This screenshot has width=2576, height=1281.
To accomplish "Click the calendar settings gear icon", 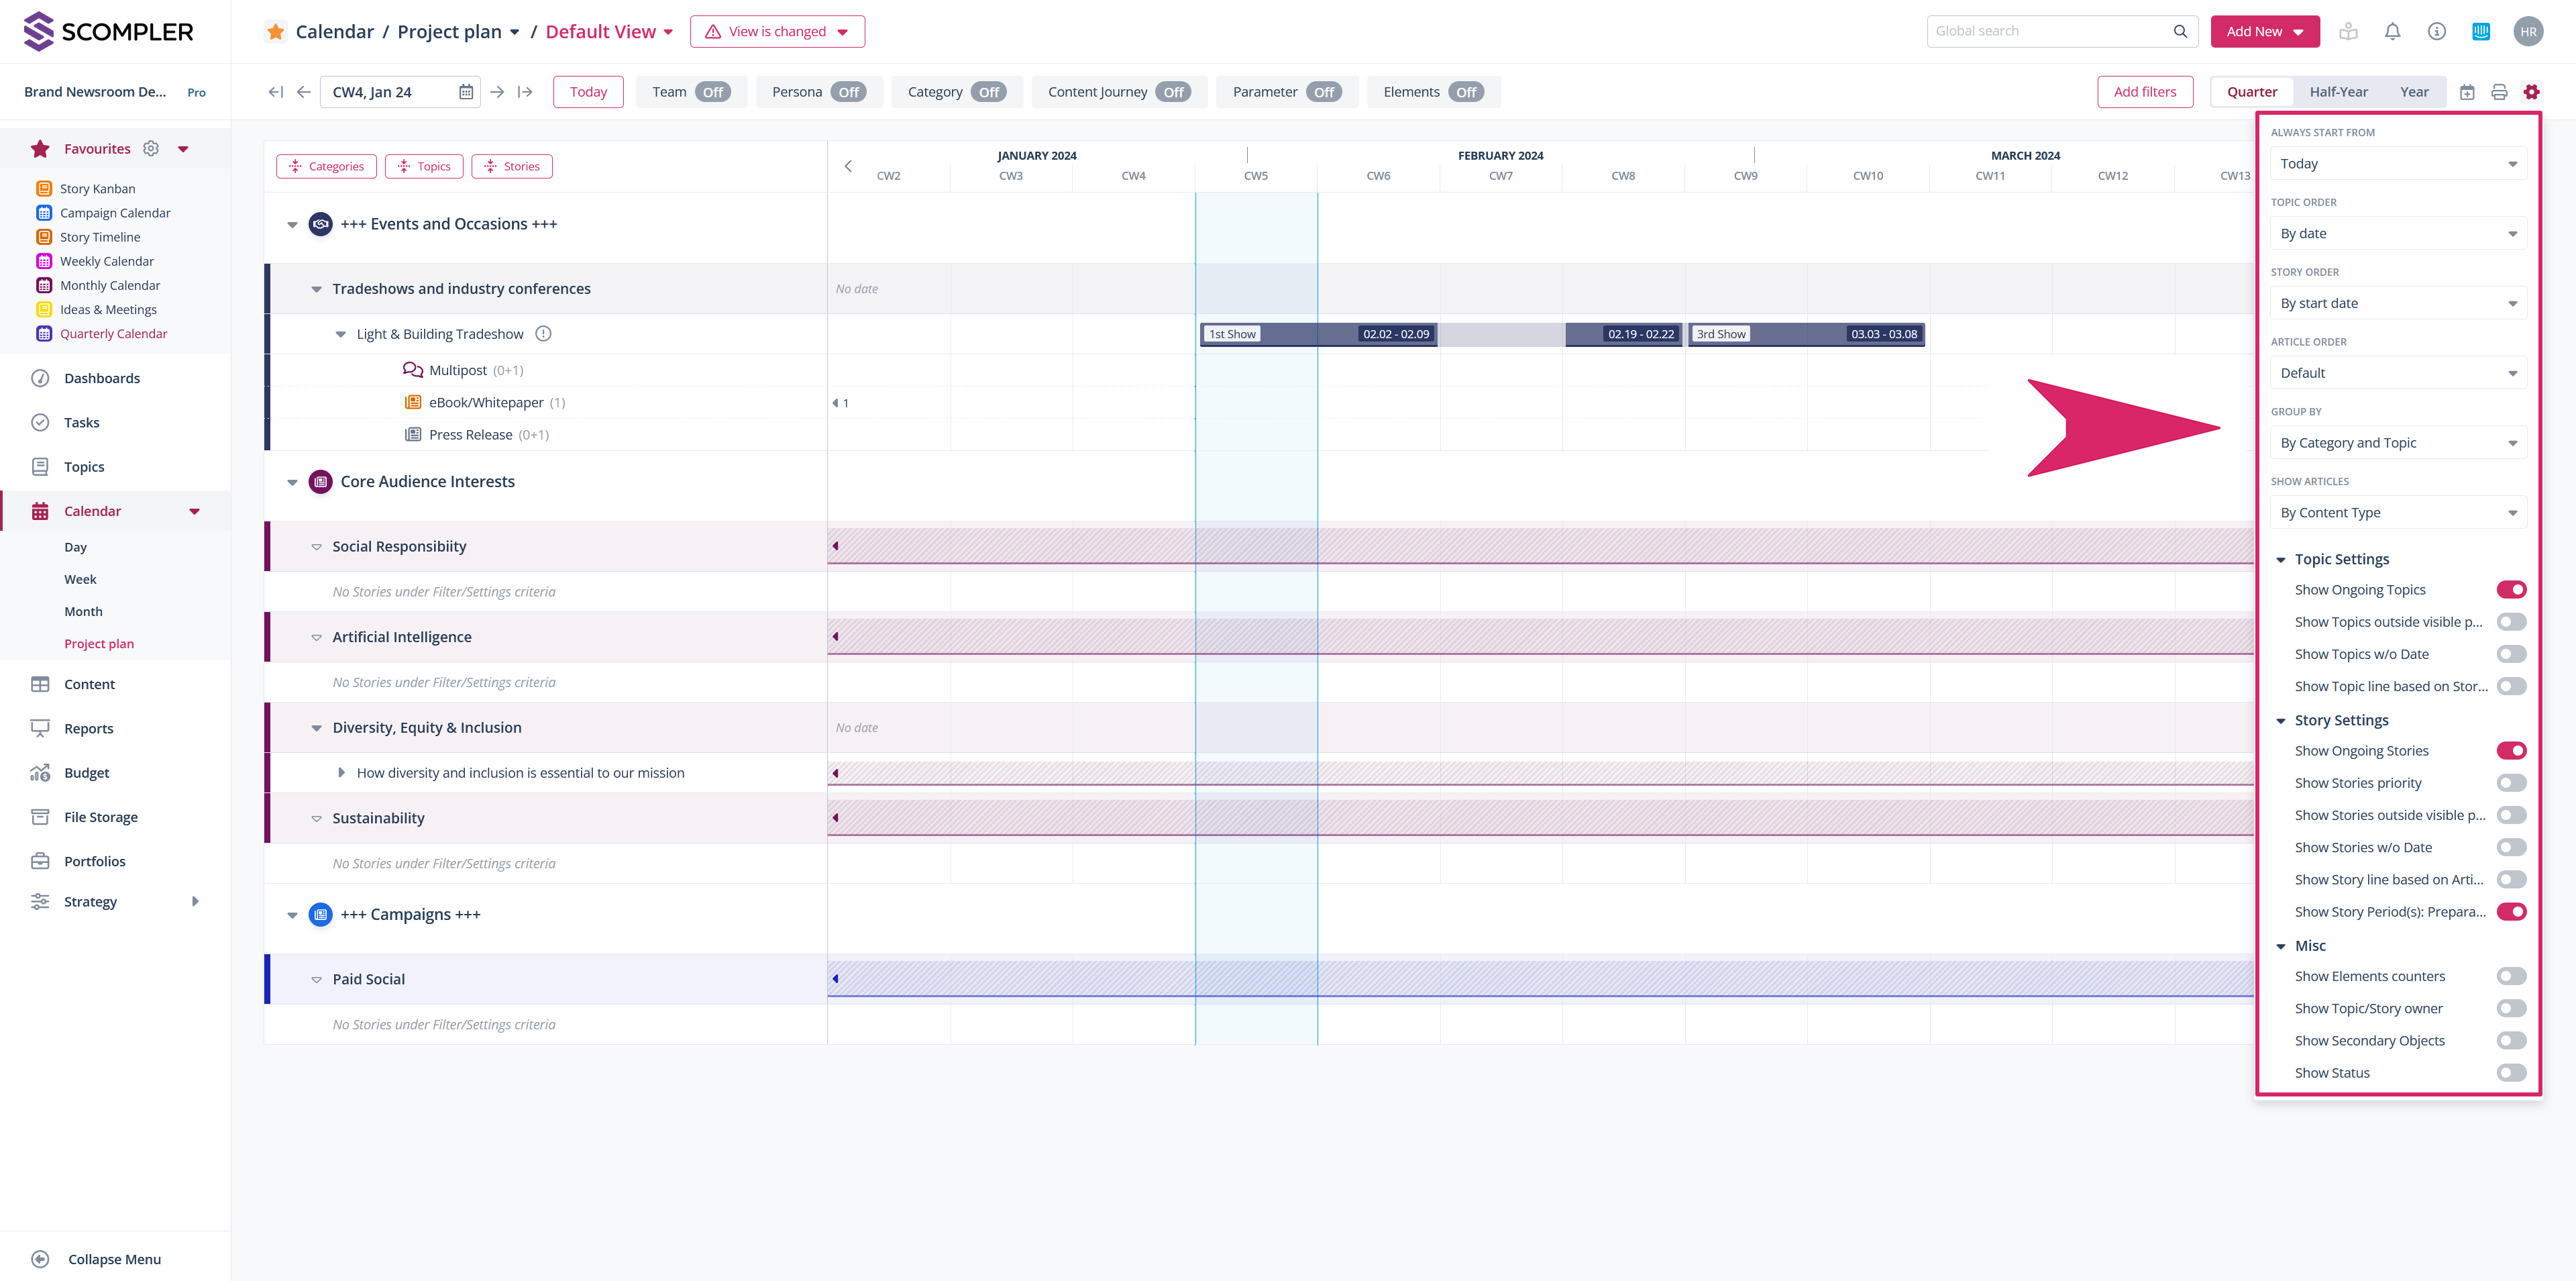I will pyautogui.click(x=2531, y=92).
